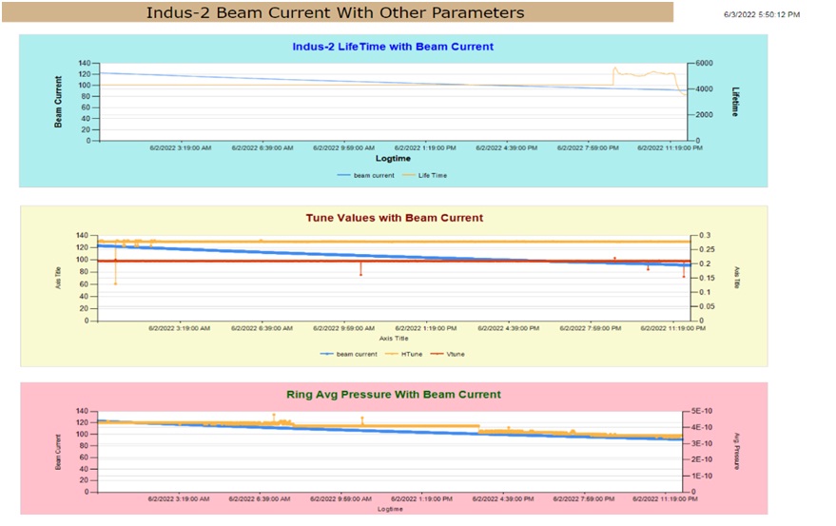836x526 pixels.
Task: Click the 'Avg Pressure' right axis title
Action: click(x=737, y=451)
